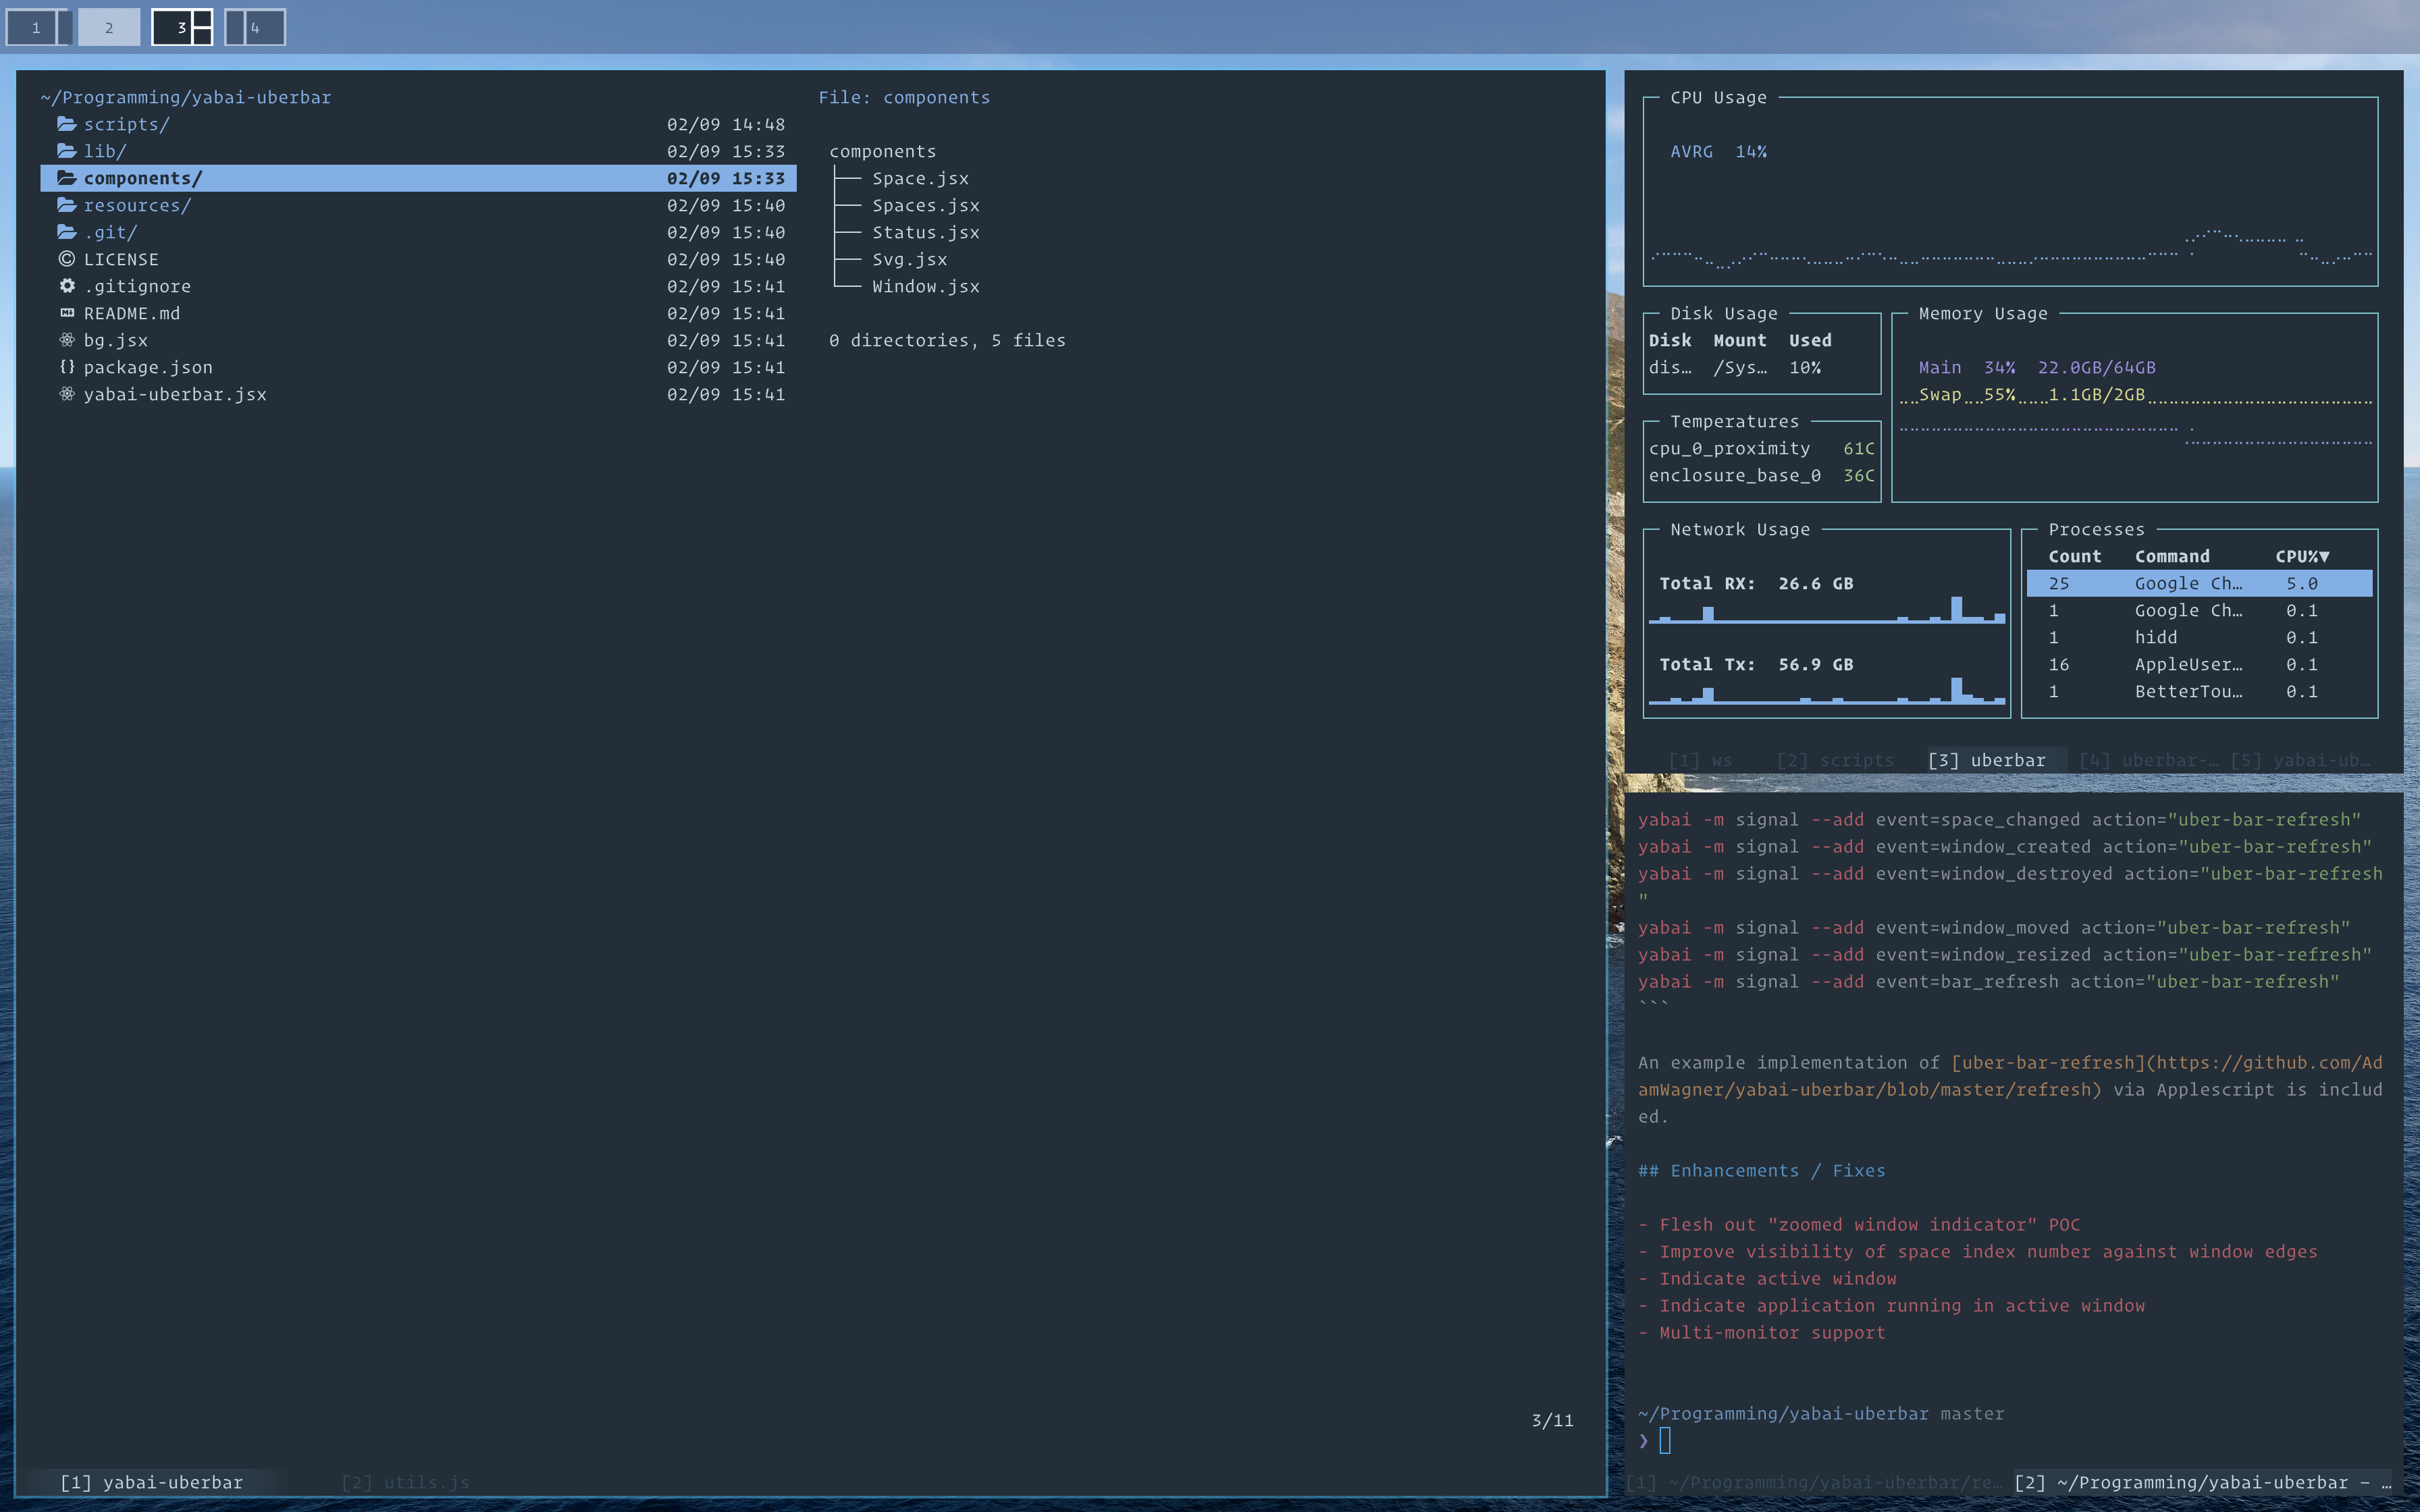Select the LICENSE file

click(x=418, y=259)
